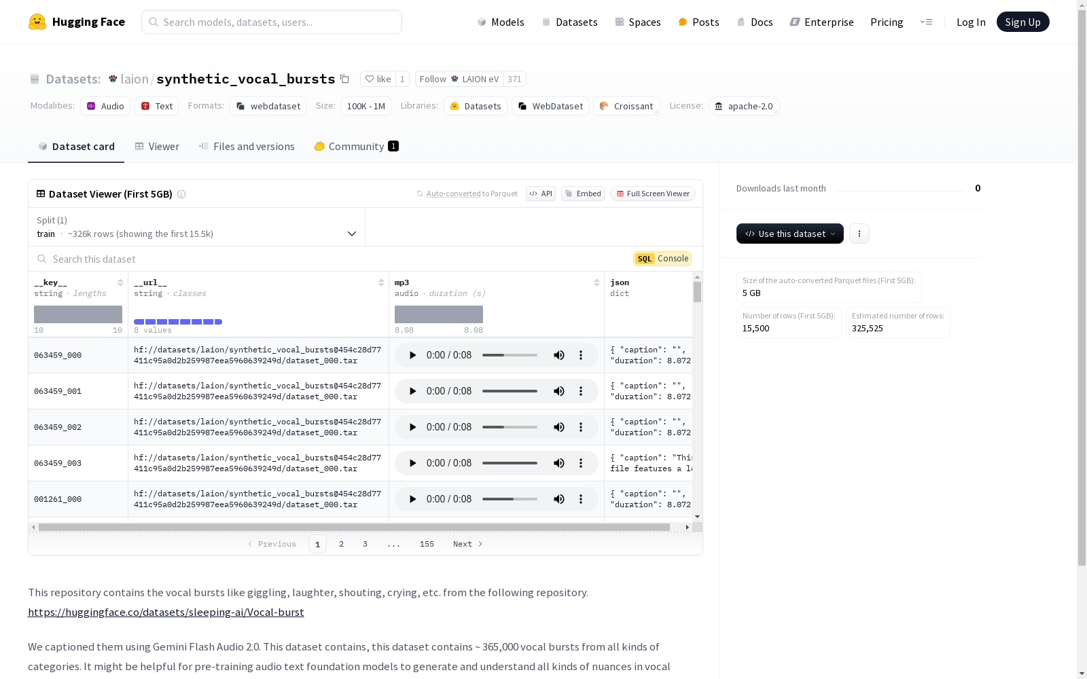Copy dataset name with the copy icon
The image size is (1087, 679).
344,79
